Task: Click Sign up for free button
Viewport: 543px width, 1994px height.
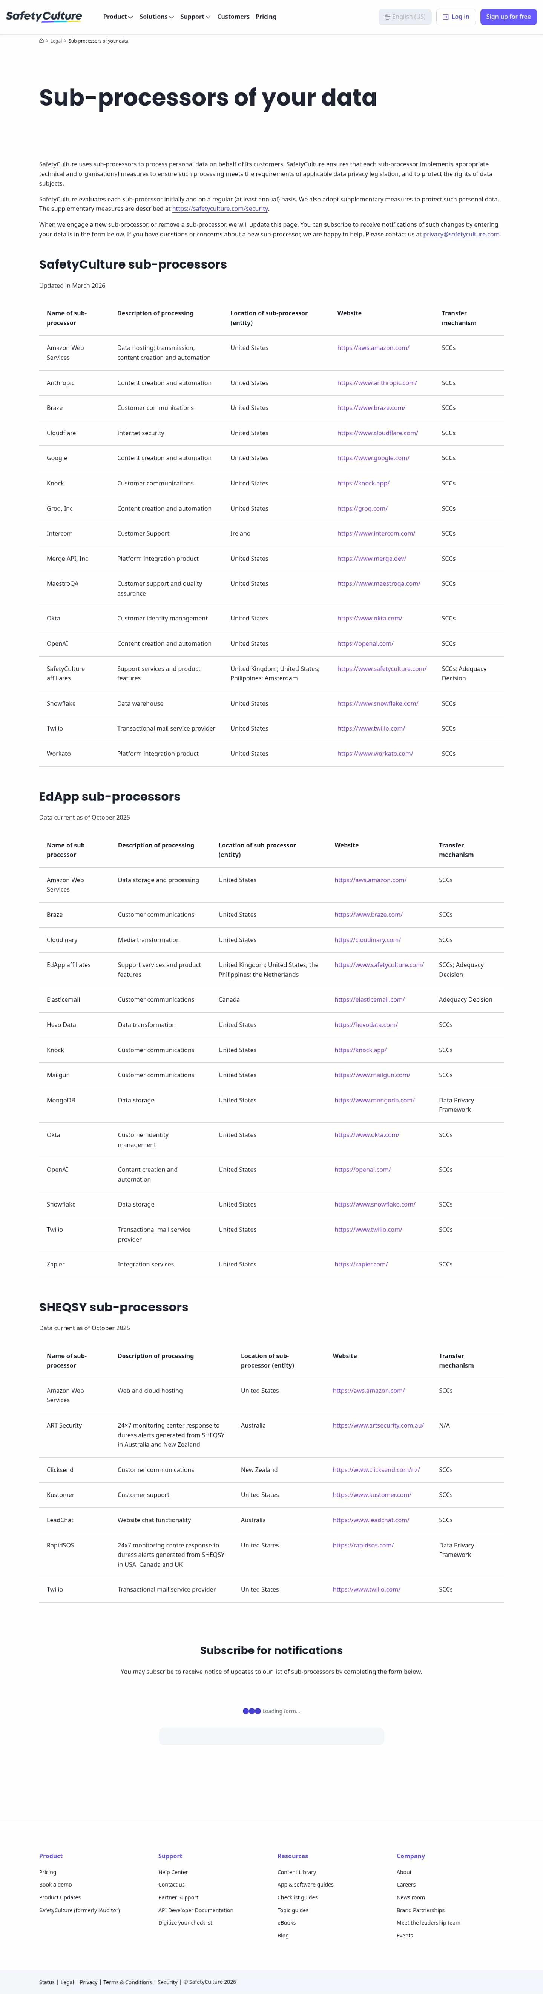Action: [x=508, y=17]
